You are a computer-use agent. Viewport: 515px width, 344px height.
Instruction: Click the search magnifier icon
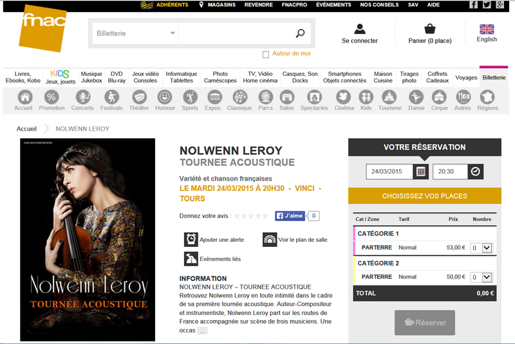click(x=300, y=33)
